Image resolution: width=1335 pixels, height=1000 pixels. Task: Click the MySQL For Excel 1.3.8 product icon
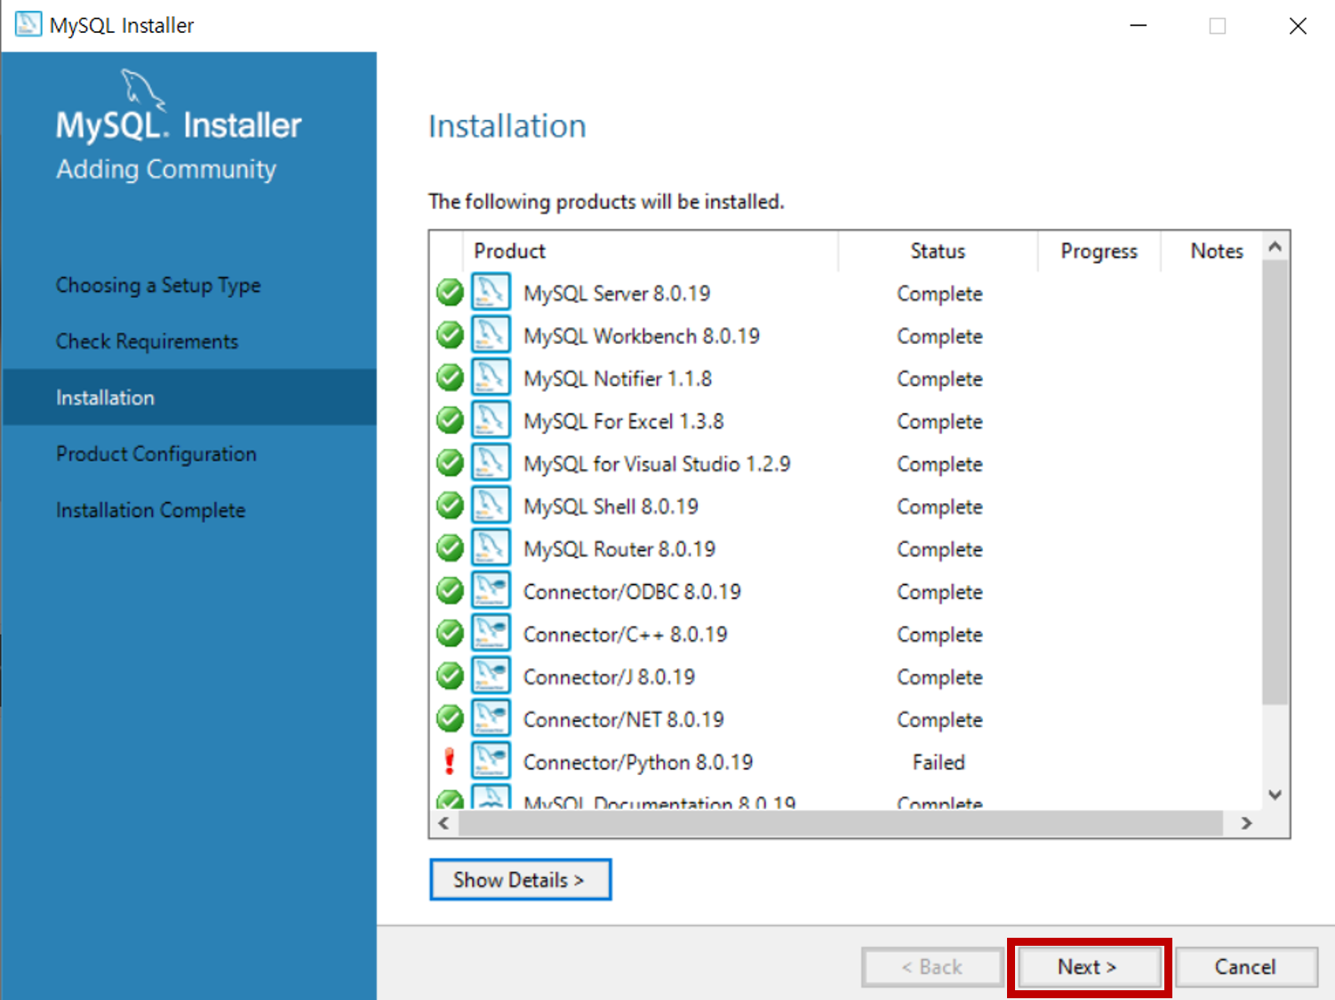491,420
